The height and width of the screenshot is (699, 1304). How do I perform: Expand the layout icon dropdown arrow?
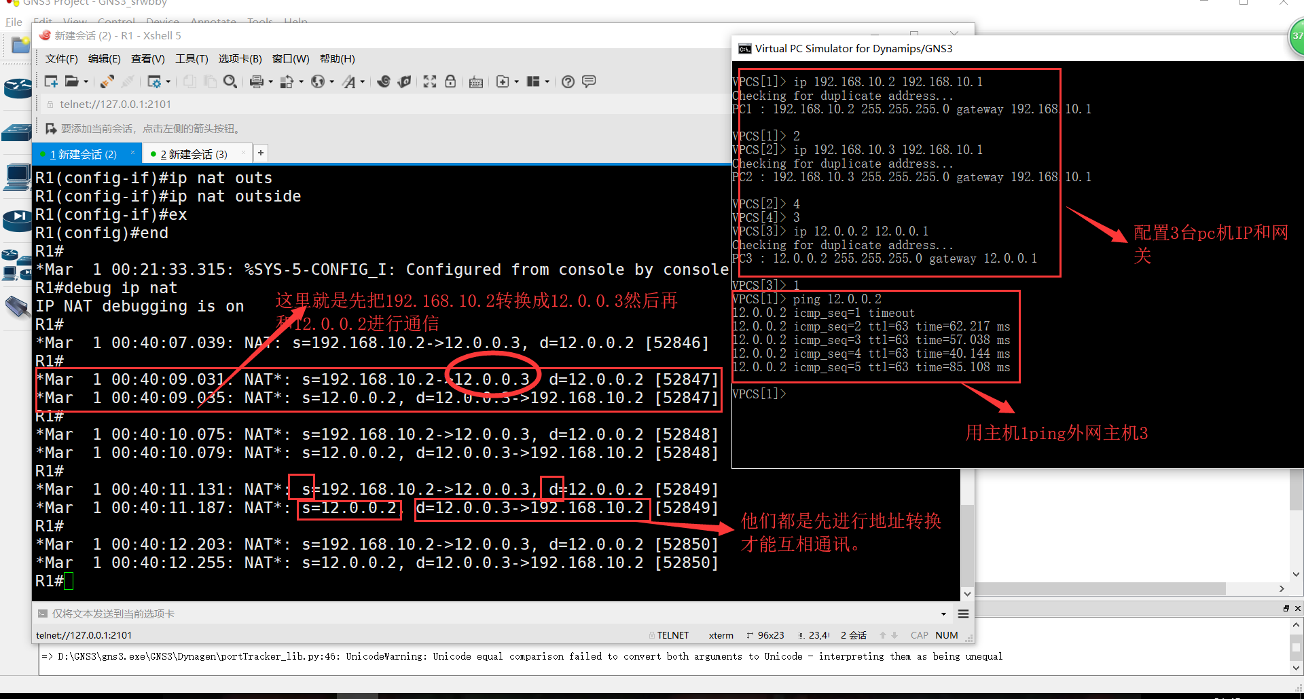click(547, 82)
